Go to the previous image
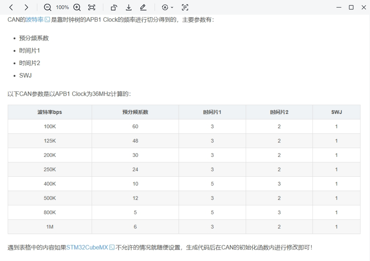Viewport: 370px width, 261px height. click(x=11, y=7)
